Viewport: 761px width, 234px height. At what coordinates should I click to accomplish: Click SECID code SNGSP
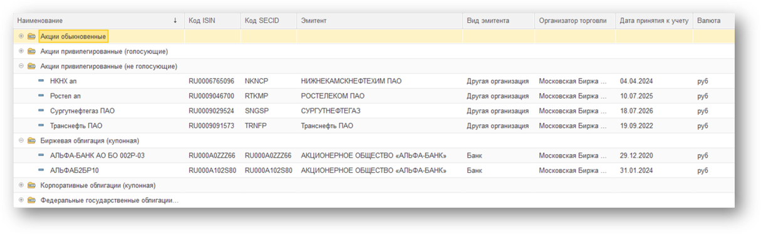coord(256,111)
